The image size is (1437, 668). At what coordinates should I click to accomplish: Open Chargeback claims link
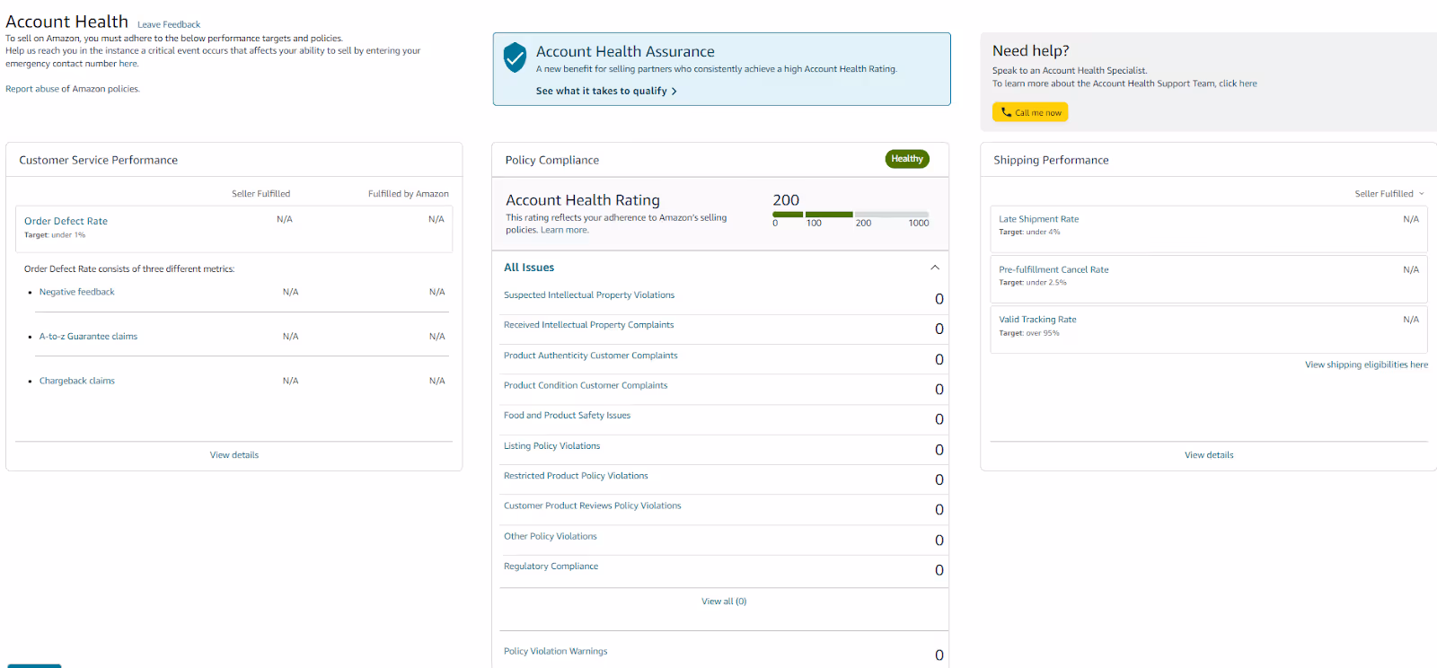(x=77, y=381)
